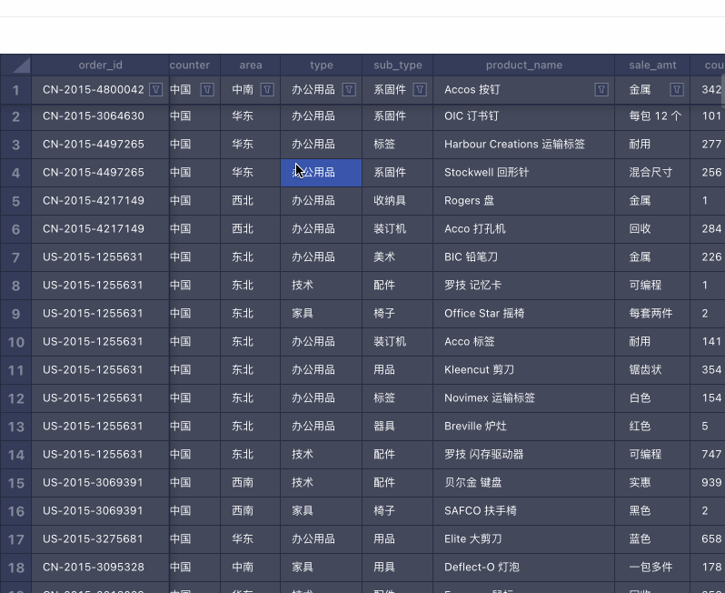Select the sale_amt column header
Image resolution: width=725 pixels, height=593 pixels.
(x=652, y=65)
